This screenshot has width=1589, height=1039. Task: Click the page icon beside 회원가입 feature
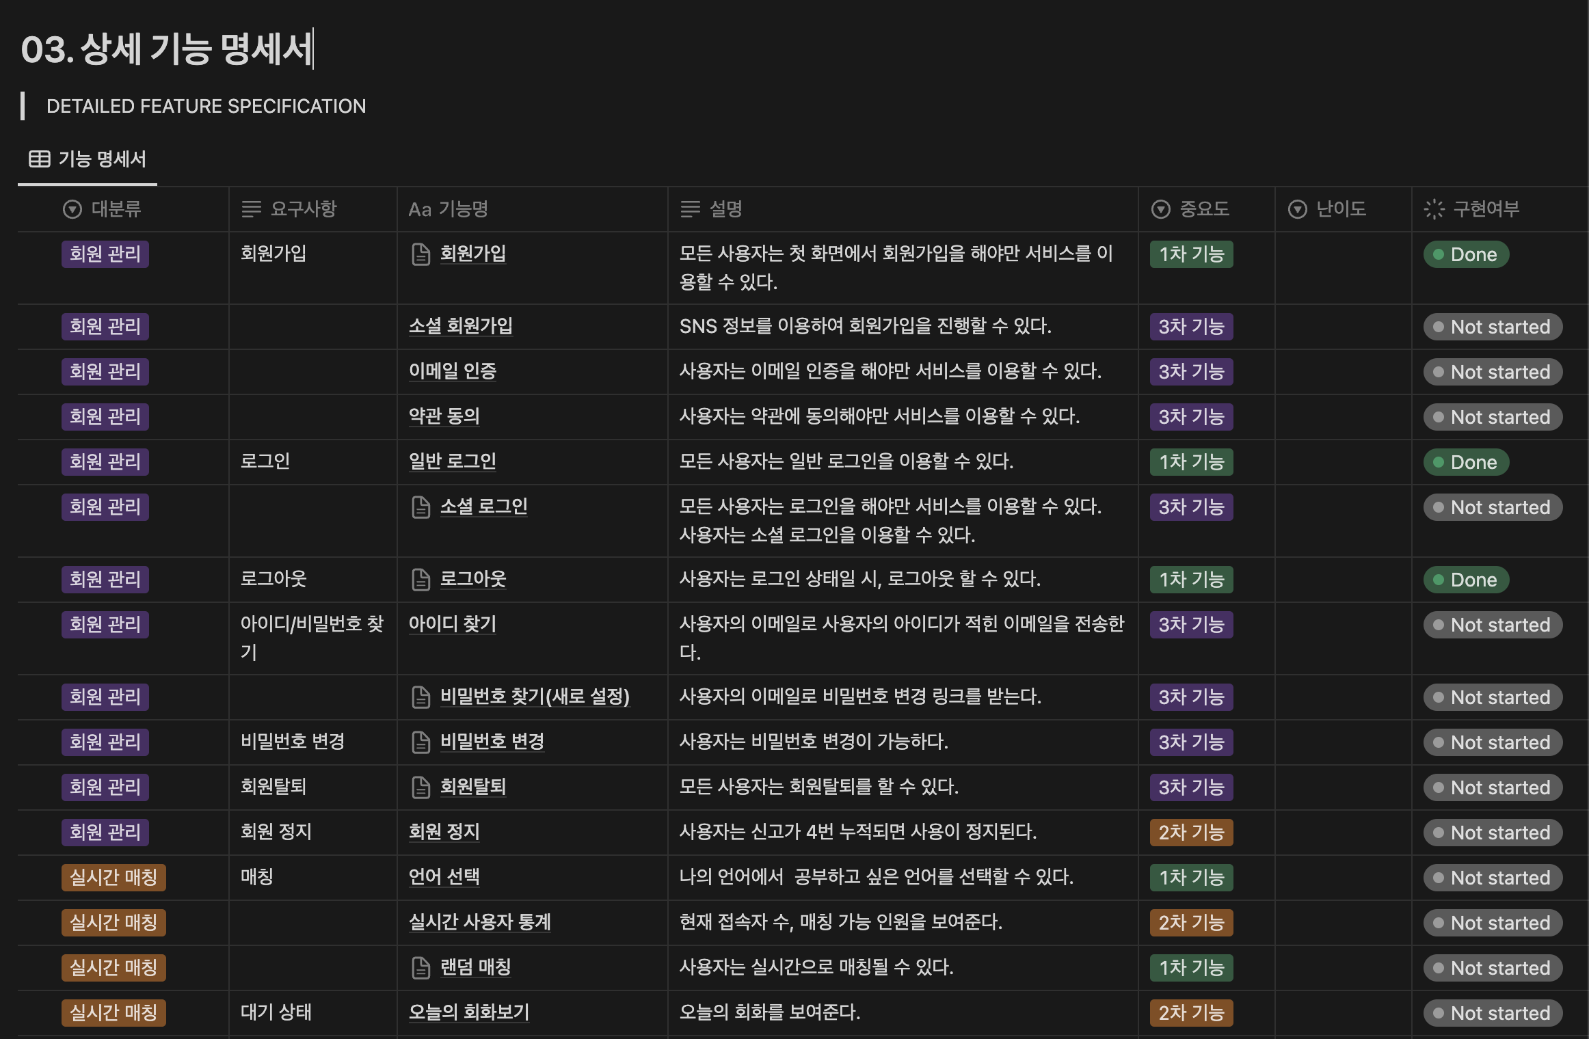tap(420, 254)
